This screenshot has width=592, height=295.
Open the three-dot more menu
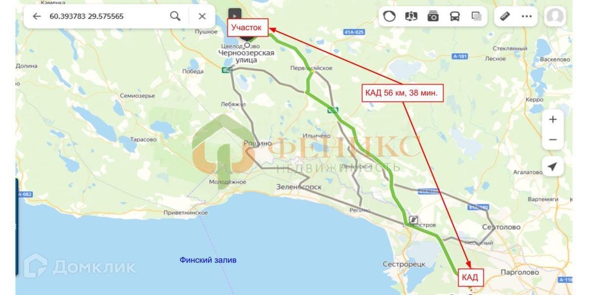(527, 16)
